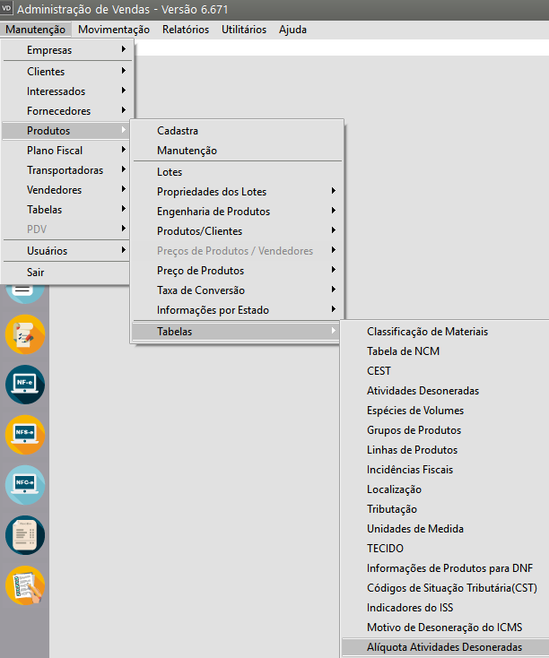This screenshot has height=658, width=549.
Task: Select Códigos de Situação Tributária(CST)
Action: [450, 588]
